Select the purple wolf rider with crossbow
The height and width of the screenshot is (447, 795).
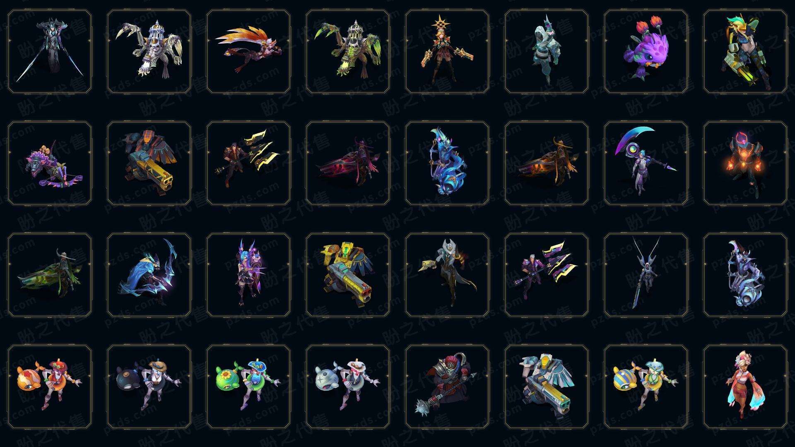pyautogui.click(x=50, y=163)
